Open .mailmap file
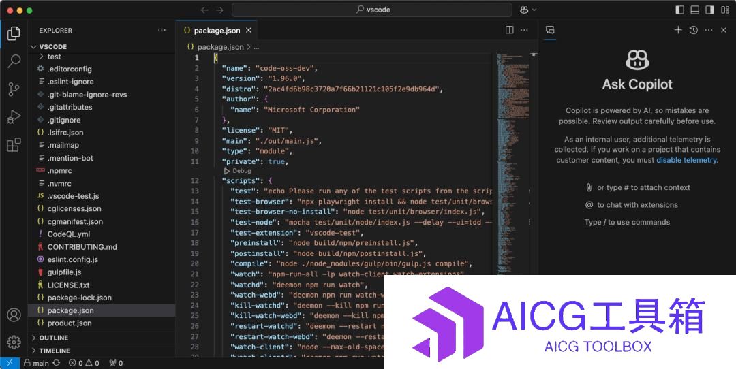Screen dimensions: 736x369 [102, 145]
